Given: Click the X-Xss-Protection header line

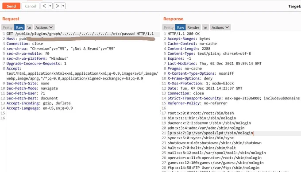Looking at the screenshot, I should click(x=201, y=84).
